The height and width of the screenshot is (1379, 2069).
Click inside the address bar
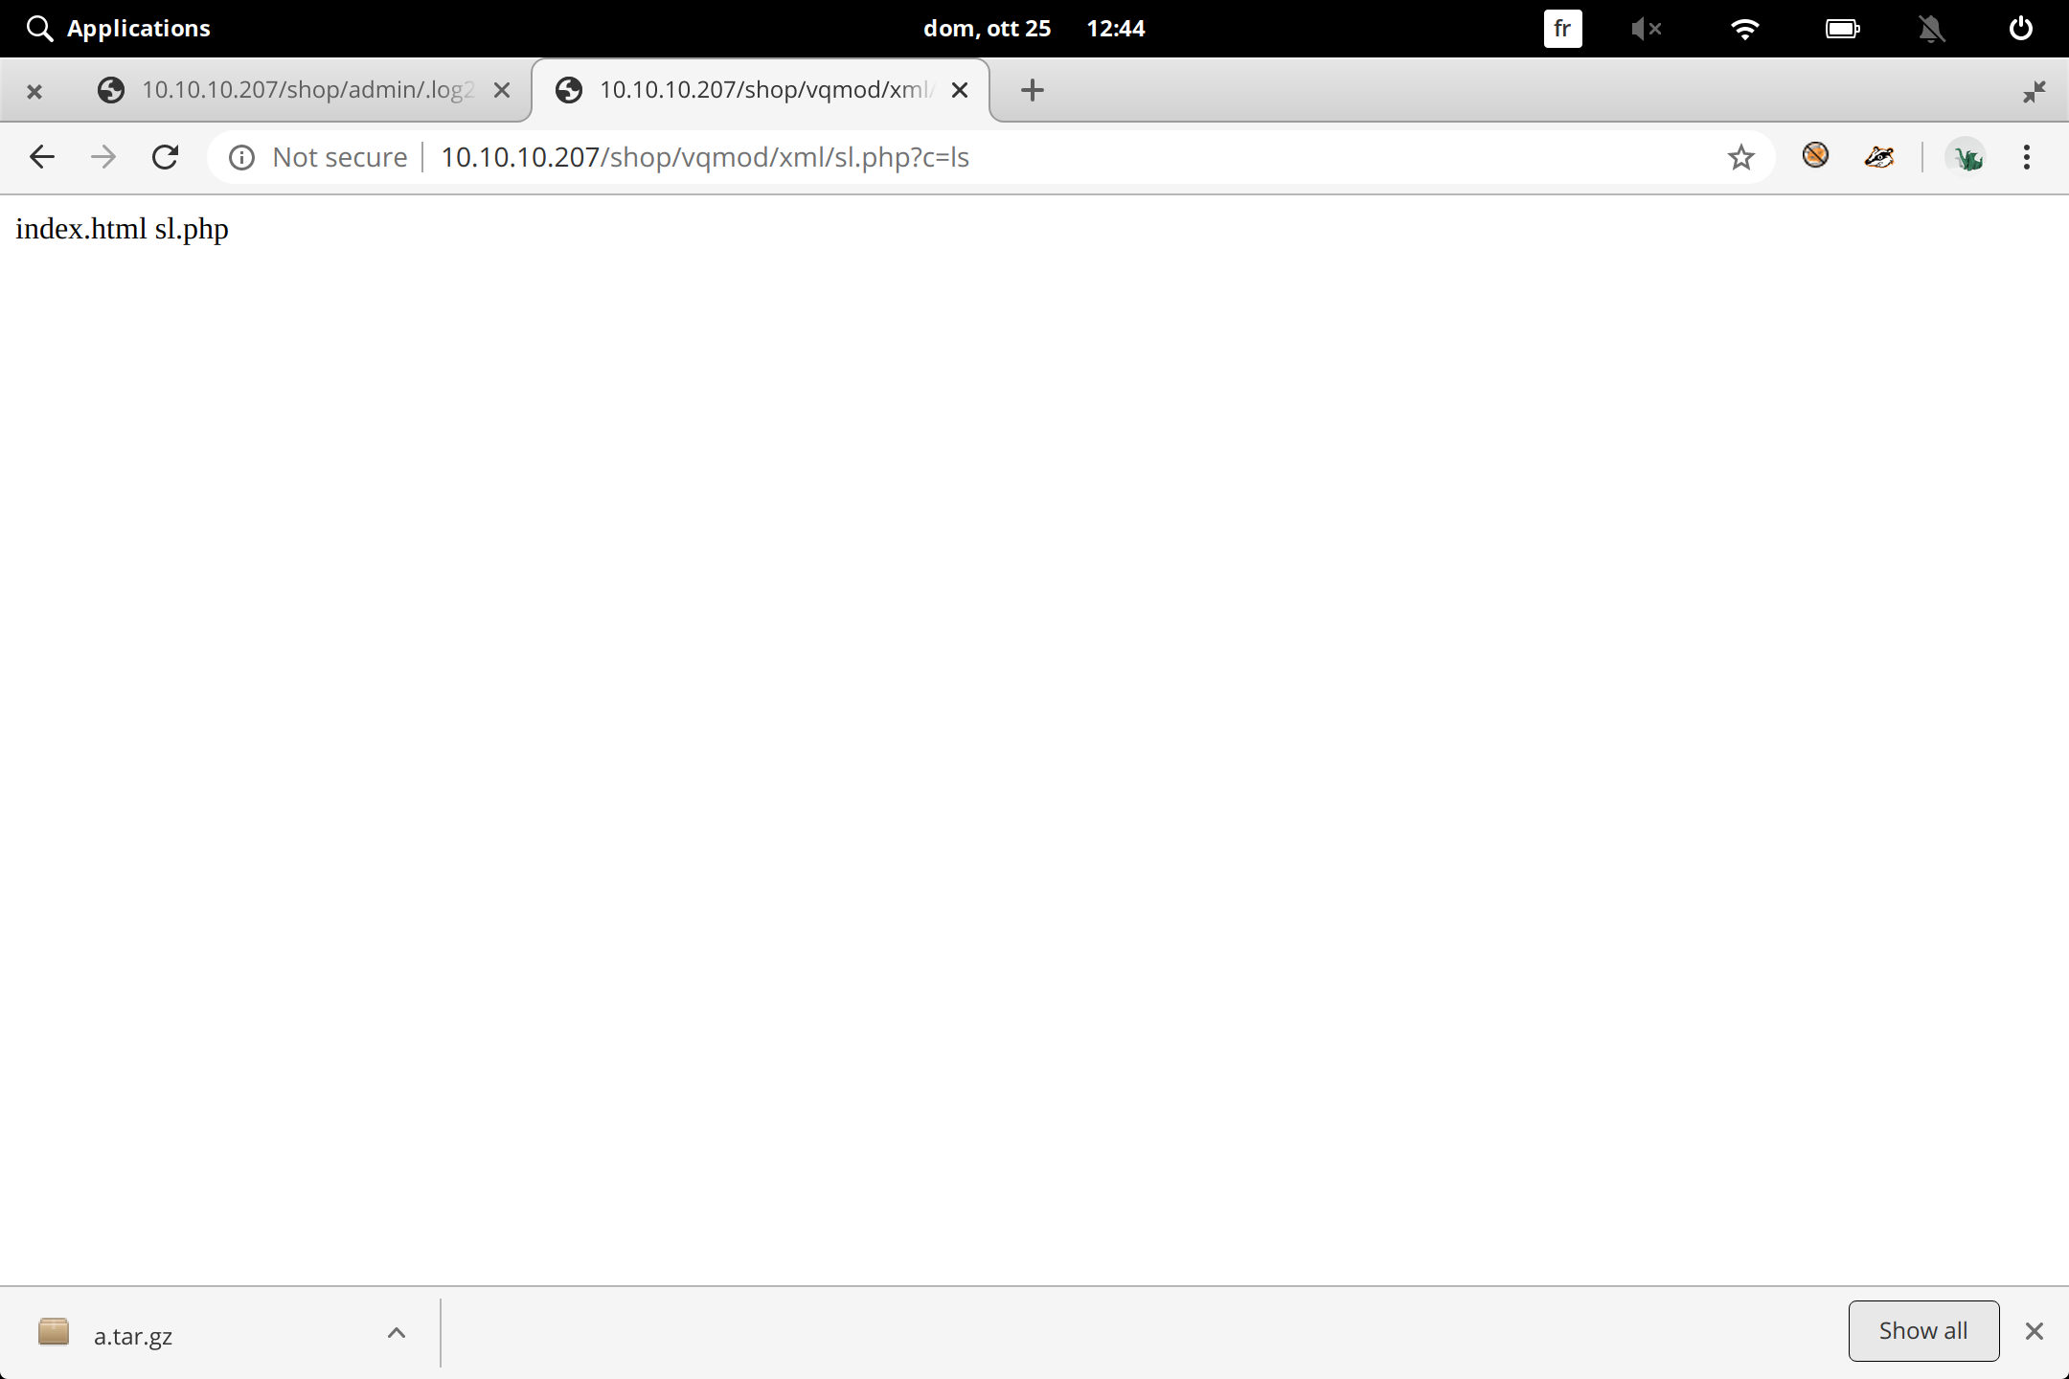(862, 156)
